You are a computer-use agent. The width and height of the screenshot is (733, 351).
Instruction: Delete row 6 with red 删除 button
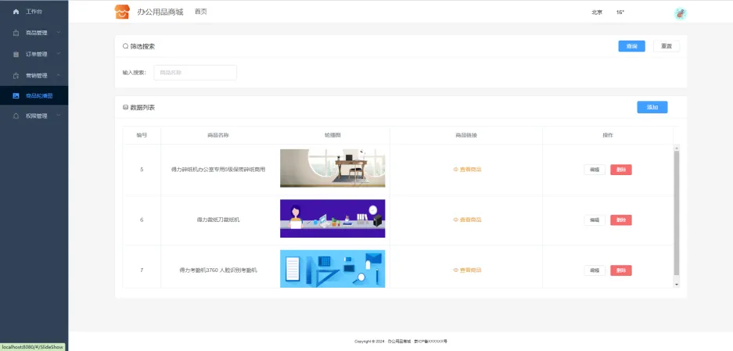pos(620,220)
